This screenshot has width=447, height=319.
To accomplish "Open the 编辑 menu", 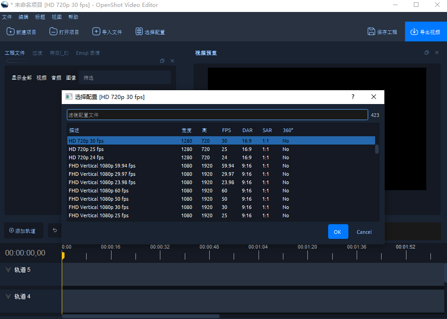I will (x=23, y=17).
